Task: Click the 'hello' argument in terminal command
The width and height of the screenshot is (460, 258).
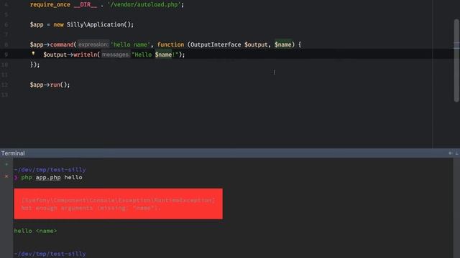Action: coord(73,177)
